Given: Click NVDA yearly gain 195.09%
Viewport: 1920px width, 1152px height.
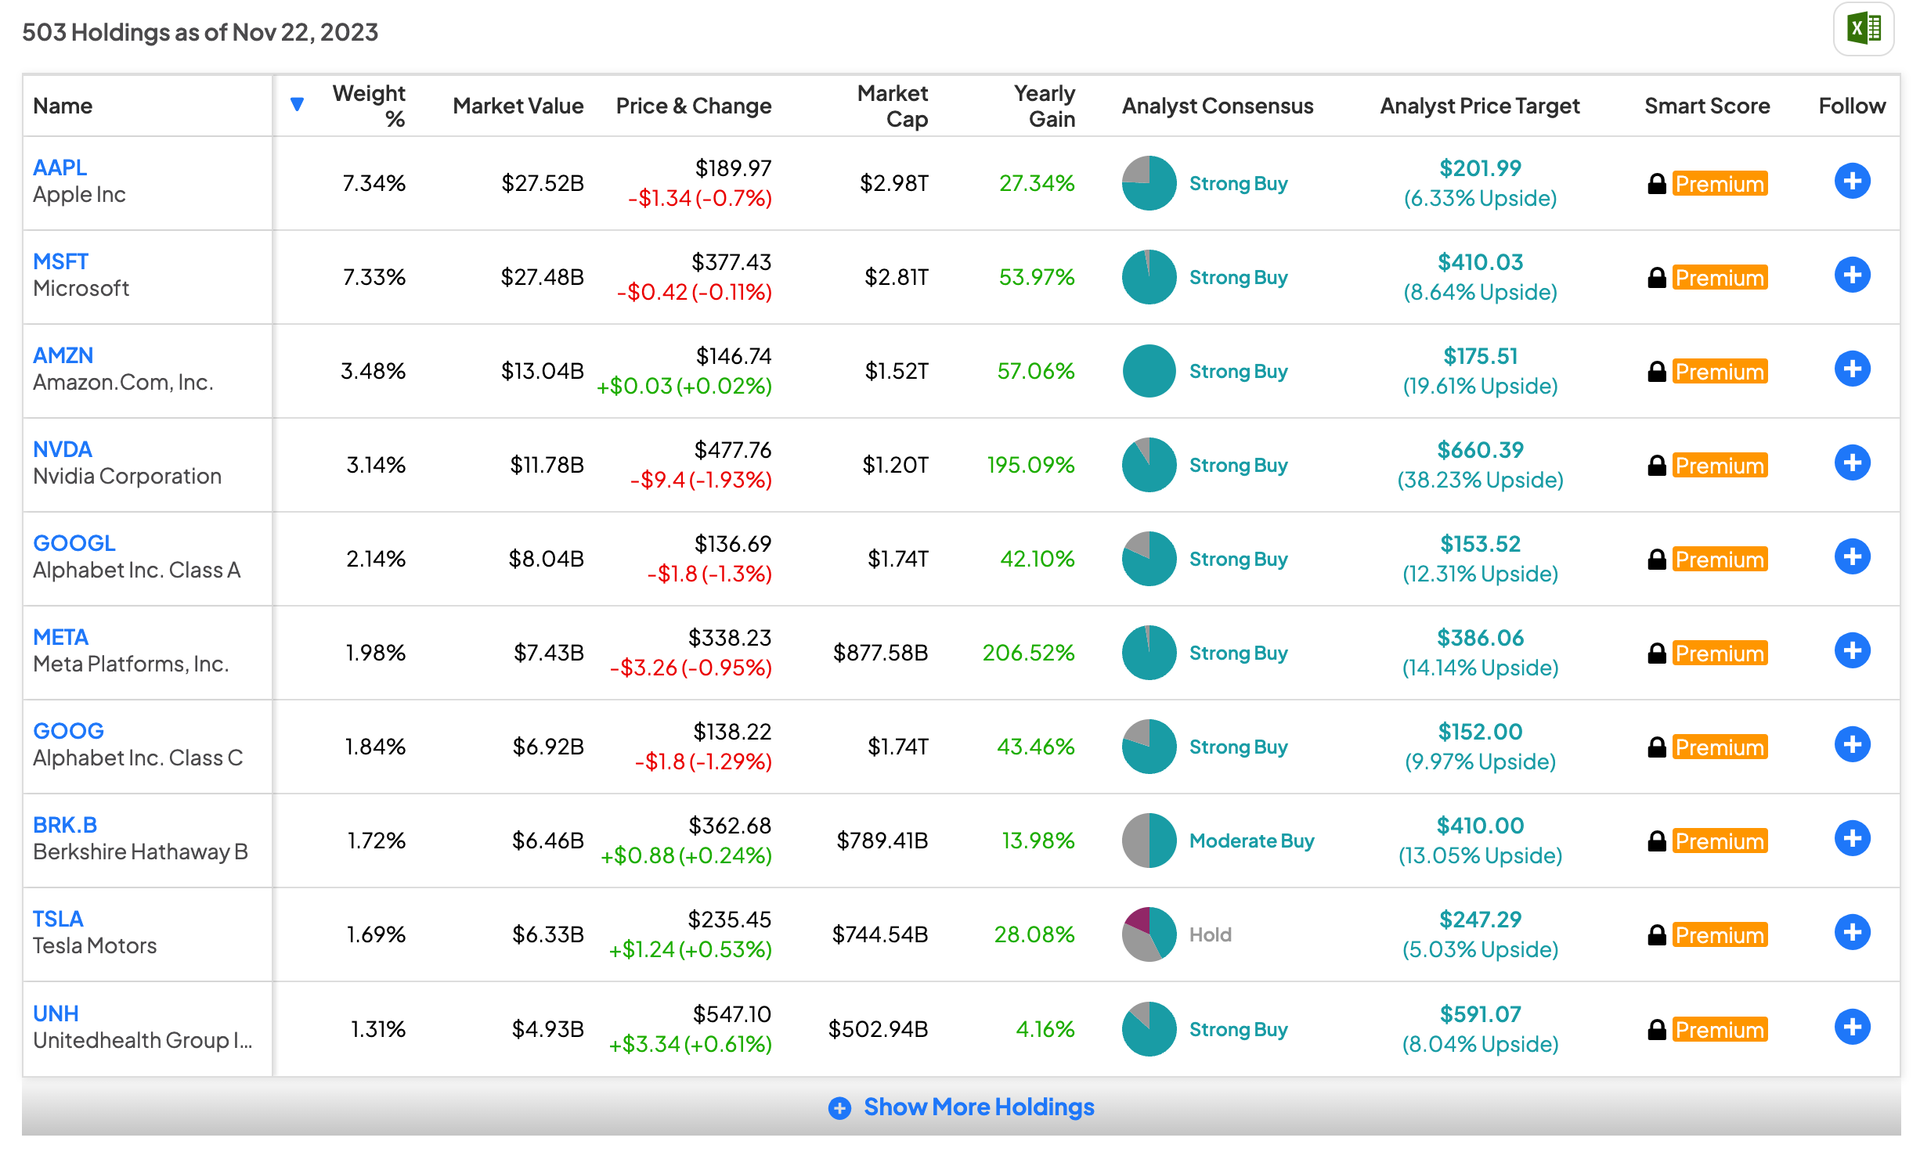Looking at the screenshot, I should coord(1030,465).
